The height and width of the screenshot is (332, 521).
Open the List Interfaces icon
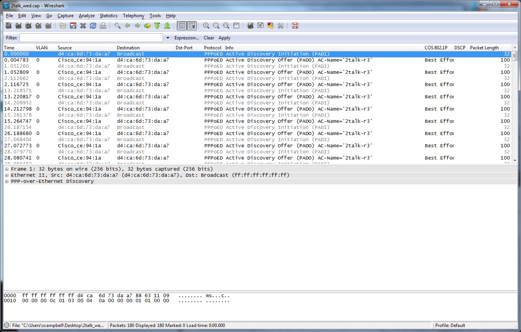coord(8,26)
